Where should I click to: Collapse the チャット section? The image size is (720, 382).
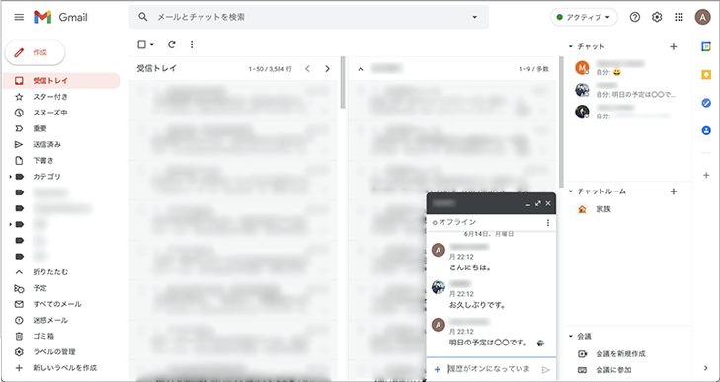point(571,46)
